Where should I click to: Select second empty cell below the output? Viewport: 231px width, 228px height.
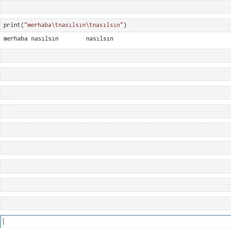point(115,74)
